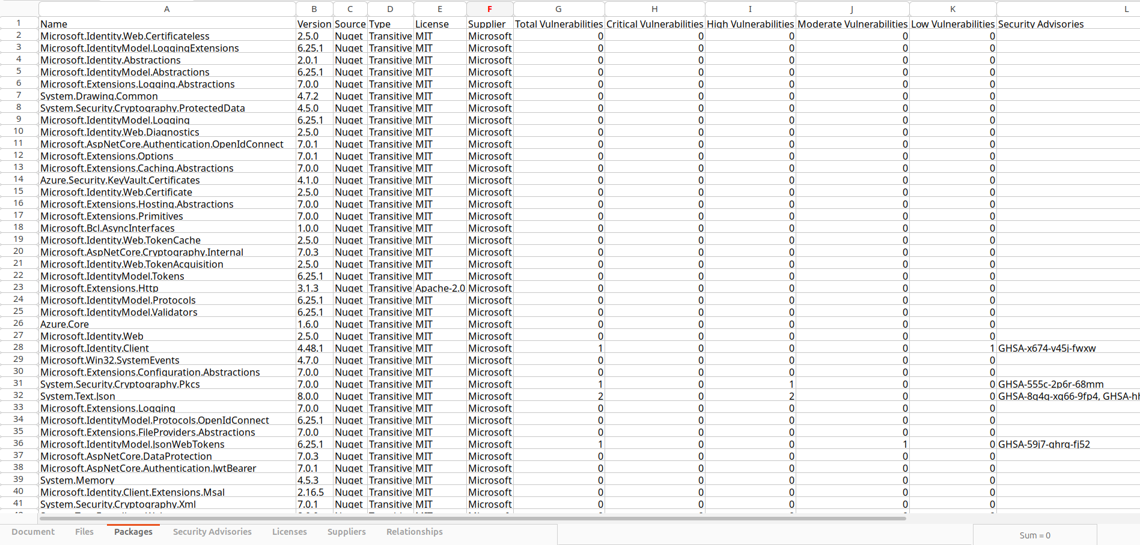
Task: Open the Relationships sheet tab
Action: [414, 532]
